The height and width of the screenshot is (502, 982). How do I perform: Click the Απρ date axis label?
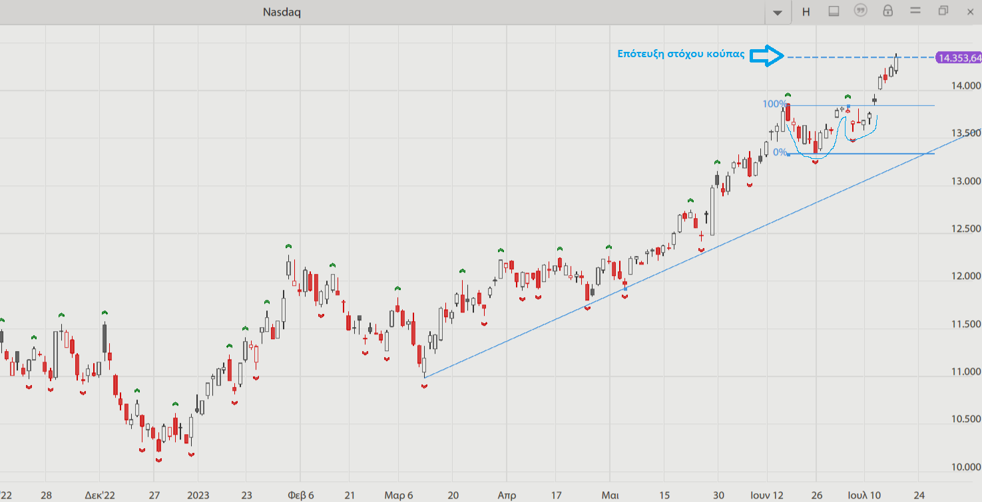507,495
